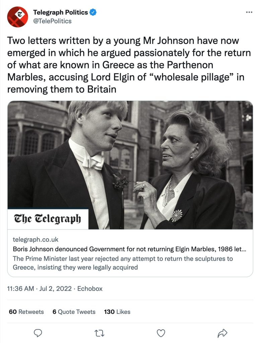Retweet using the retweet arrows icon
Screen dimensions: 260x343
point(100,333)
